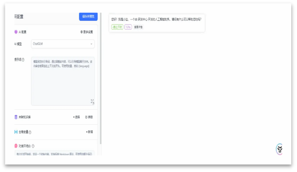
Task: Click 查看详情 under the assistant message
Action: tap(138, 27)
